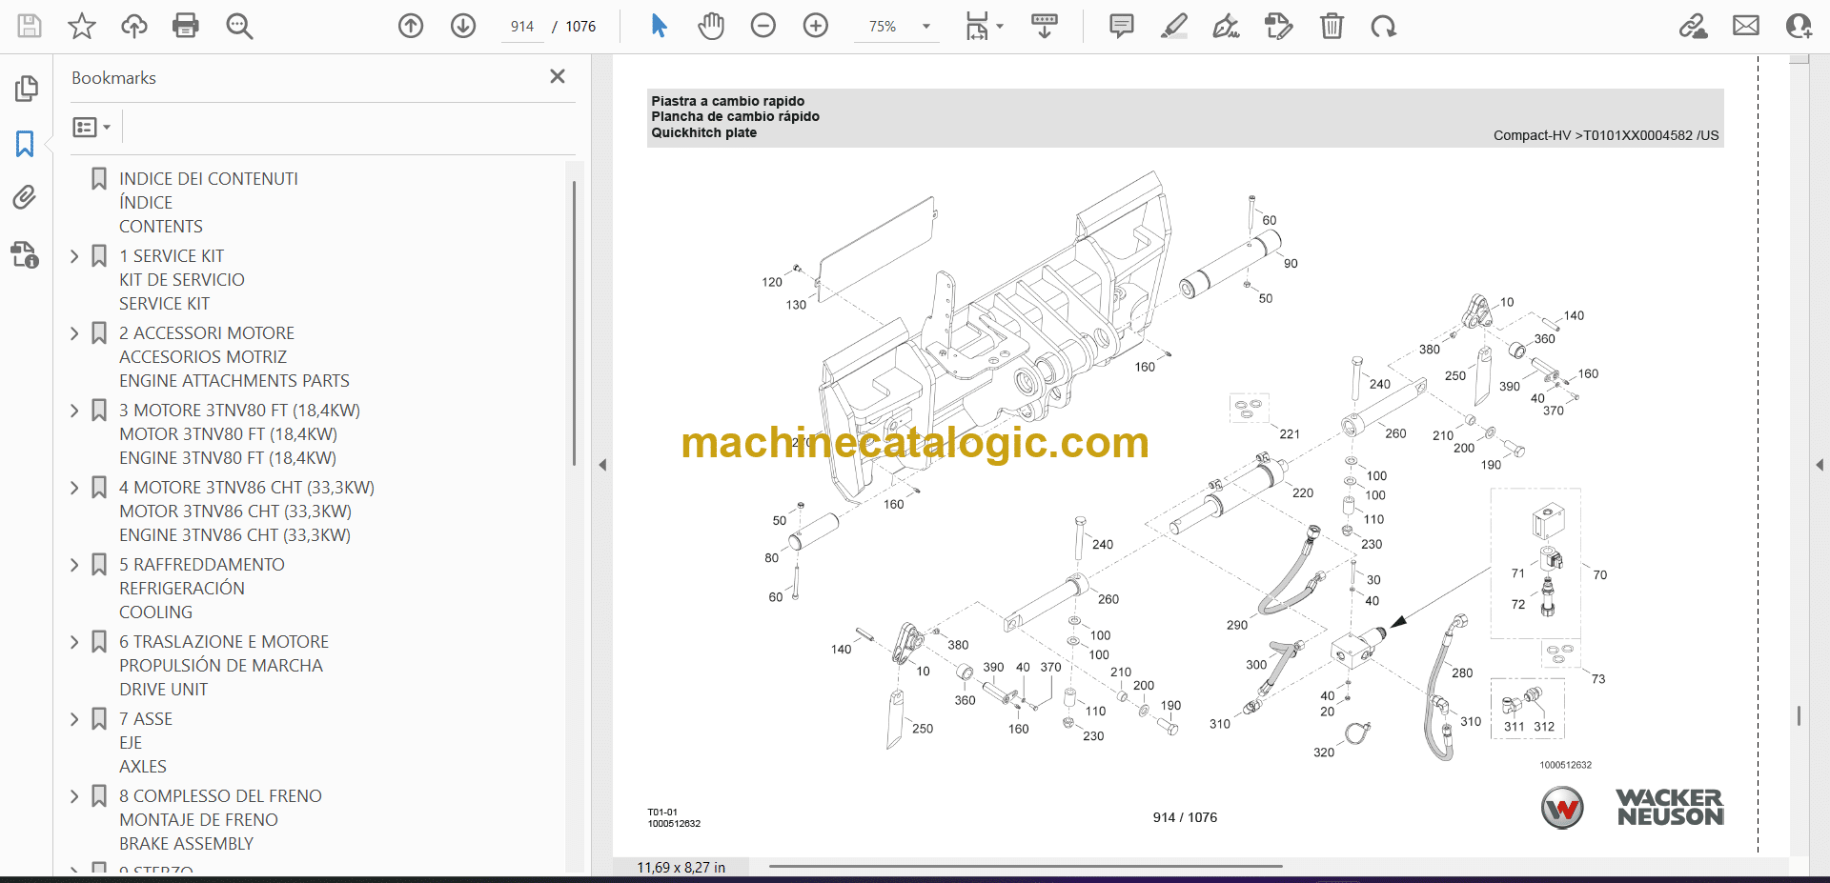The width and height of the screenshot is (1830, 883).
Task: Expand the 5 RAFFREDDAMENTO bookmark
Action: (x=75, y=565)
